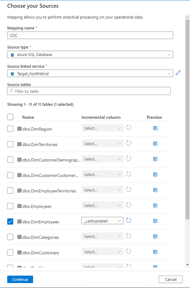This screenshot has height=288, width=190.
Task: Open incremental column dropdown for dbo.DimRegion
Action: click(103, 128)
